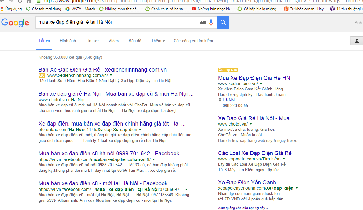Click the WSTV - Match bookmark icon
The image size is (363, 210).
(x=68, y=9)
